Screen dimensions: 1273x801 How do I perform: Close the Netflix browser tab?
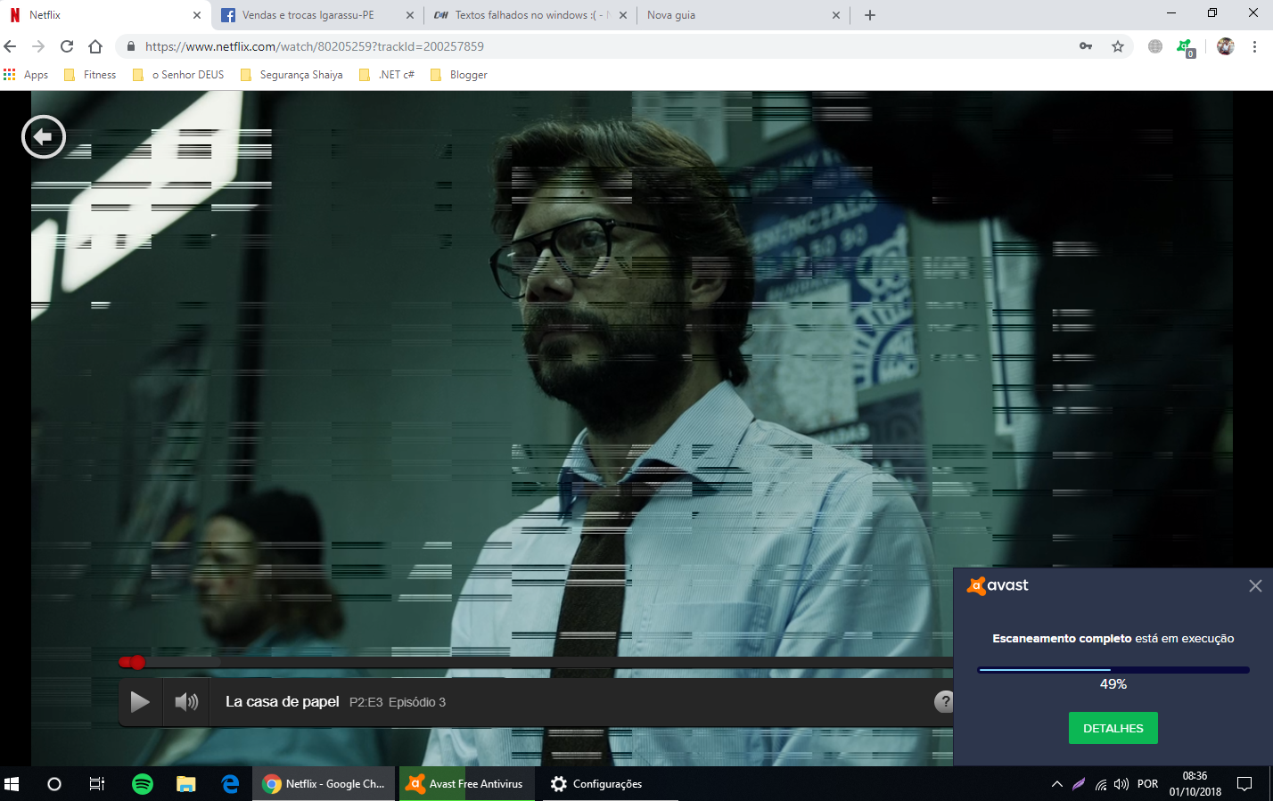(197, 15)
